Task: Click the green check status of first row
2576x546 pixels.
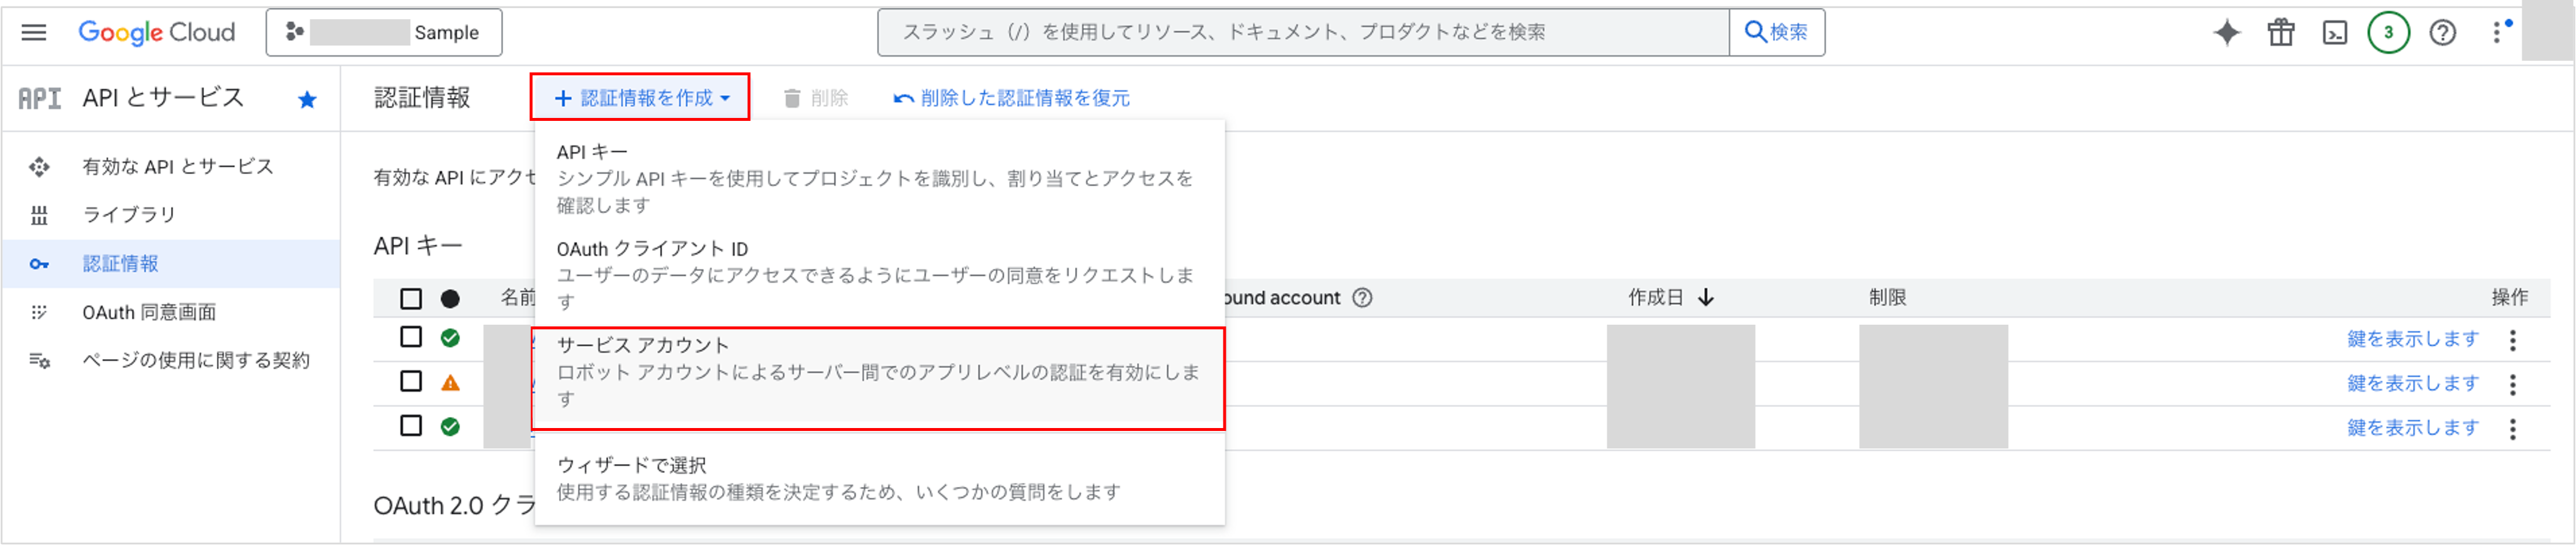Action: pyautogui.click(x=450, y=338)
